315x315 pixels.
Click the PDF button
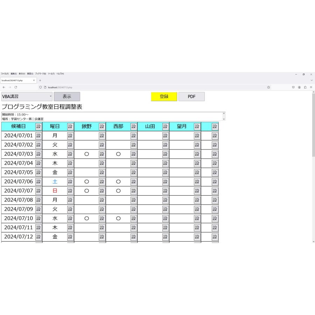191,96
